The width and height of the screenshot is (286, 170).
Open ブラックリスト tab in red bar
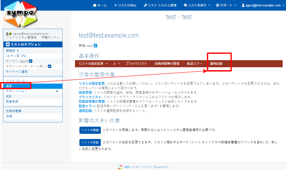coord(136,64)
